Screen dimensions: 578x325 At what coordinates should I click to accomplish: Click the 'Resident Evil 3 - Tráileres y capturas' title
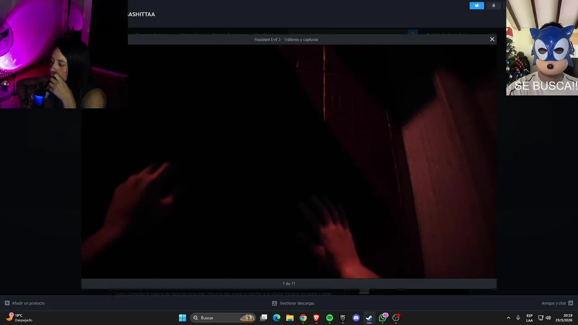coord(286,40)
